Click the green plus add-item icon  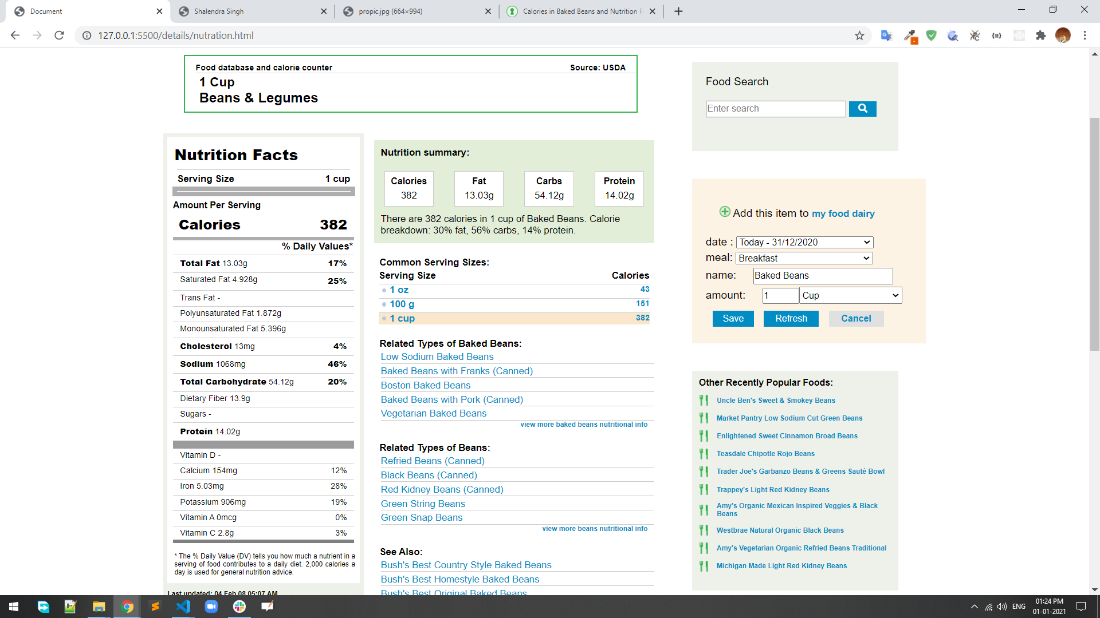coord(725,212)
